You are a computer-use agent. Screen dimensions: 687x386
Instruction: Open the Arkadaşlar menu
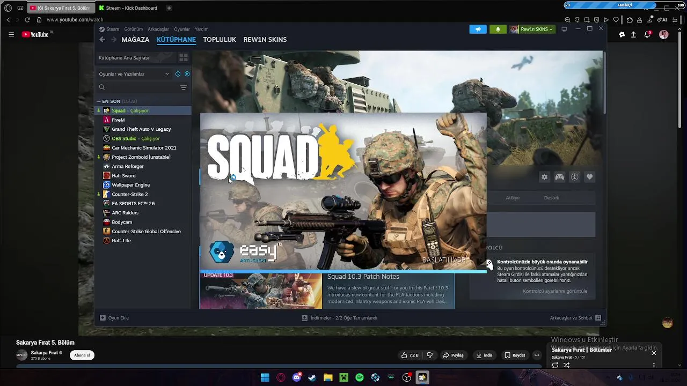pos(158,29)
